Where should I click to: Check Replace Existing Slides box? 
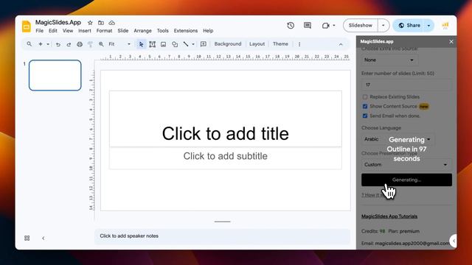(365, 96)
